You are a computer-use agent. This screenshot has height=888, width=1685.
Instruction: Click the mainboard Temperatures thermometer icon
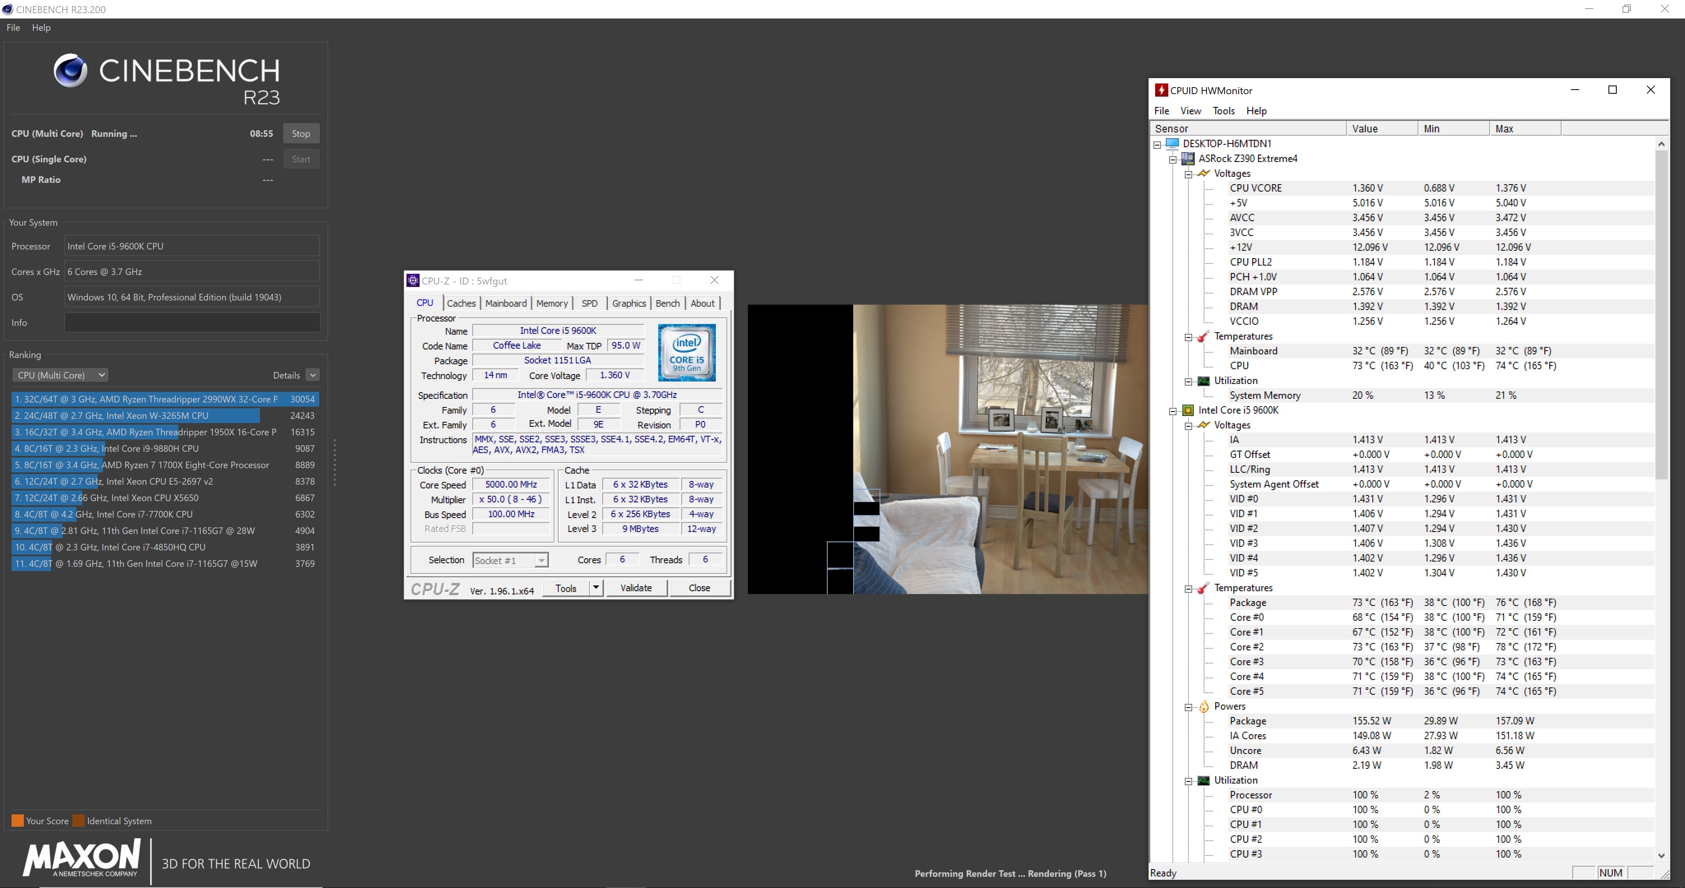click(1204, 336)
